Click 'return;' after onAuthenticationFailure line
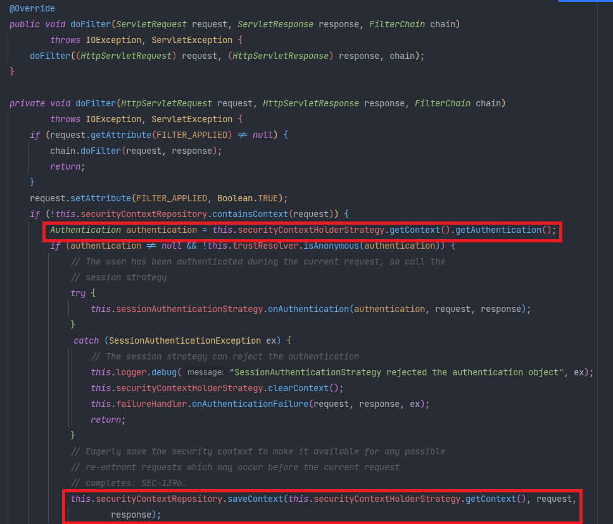This screenshot has height=524, width=613. pyautogui.click(x=108, y=420)
